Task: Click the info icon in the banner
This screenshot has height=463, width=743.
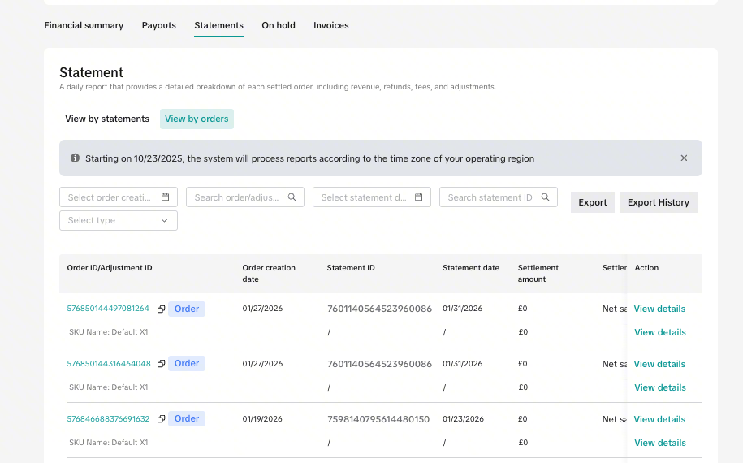Action: click(x=75, y=158)
